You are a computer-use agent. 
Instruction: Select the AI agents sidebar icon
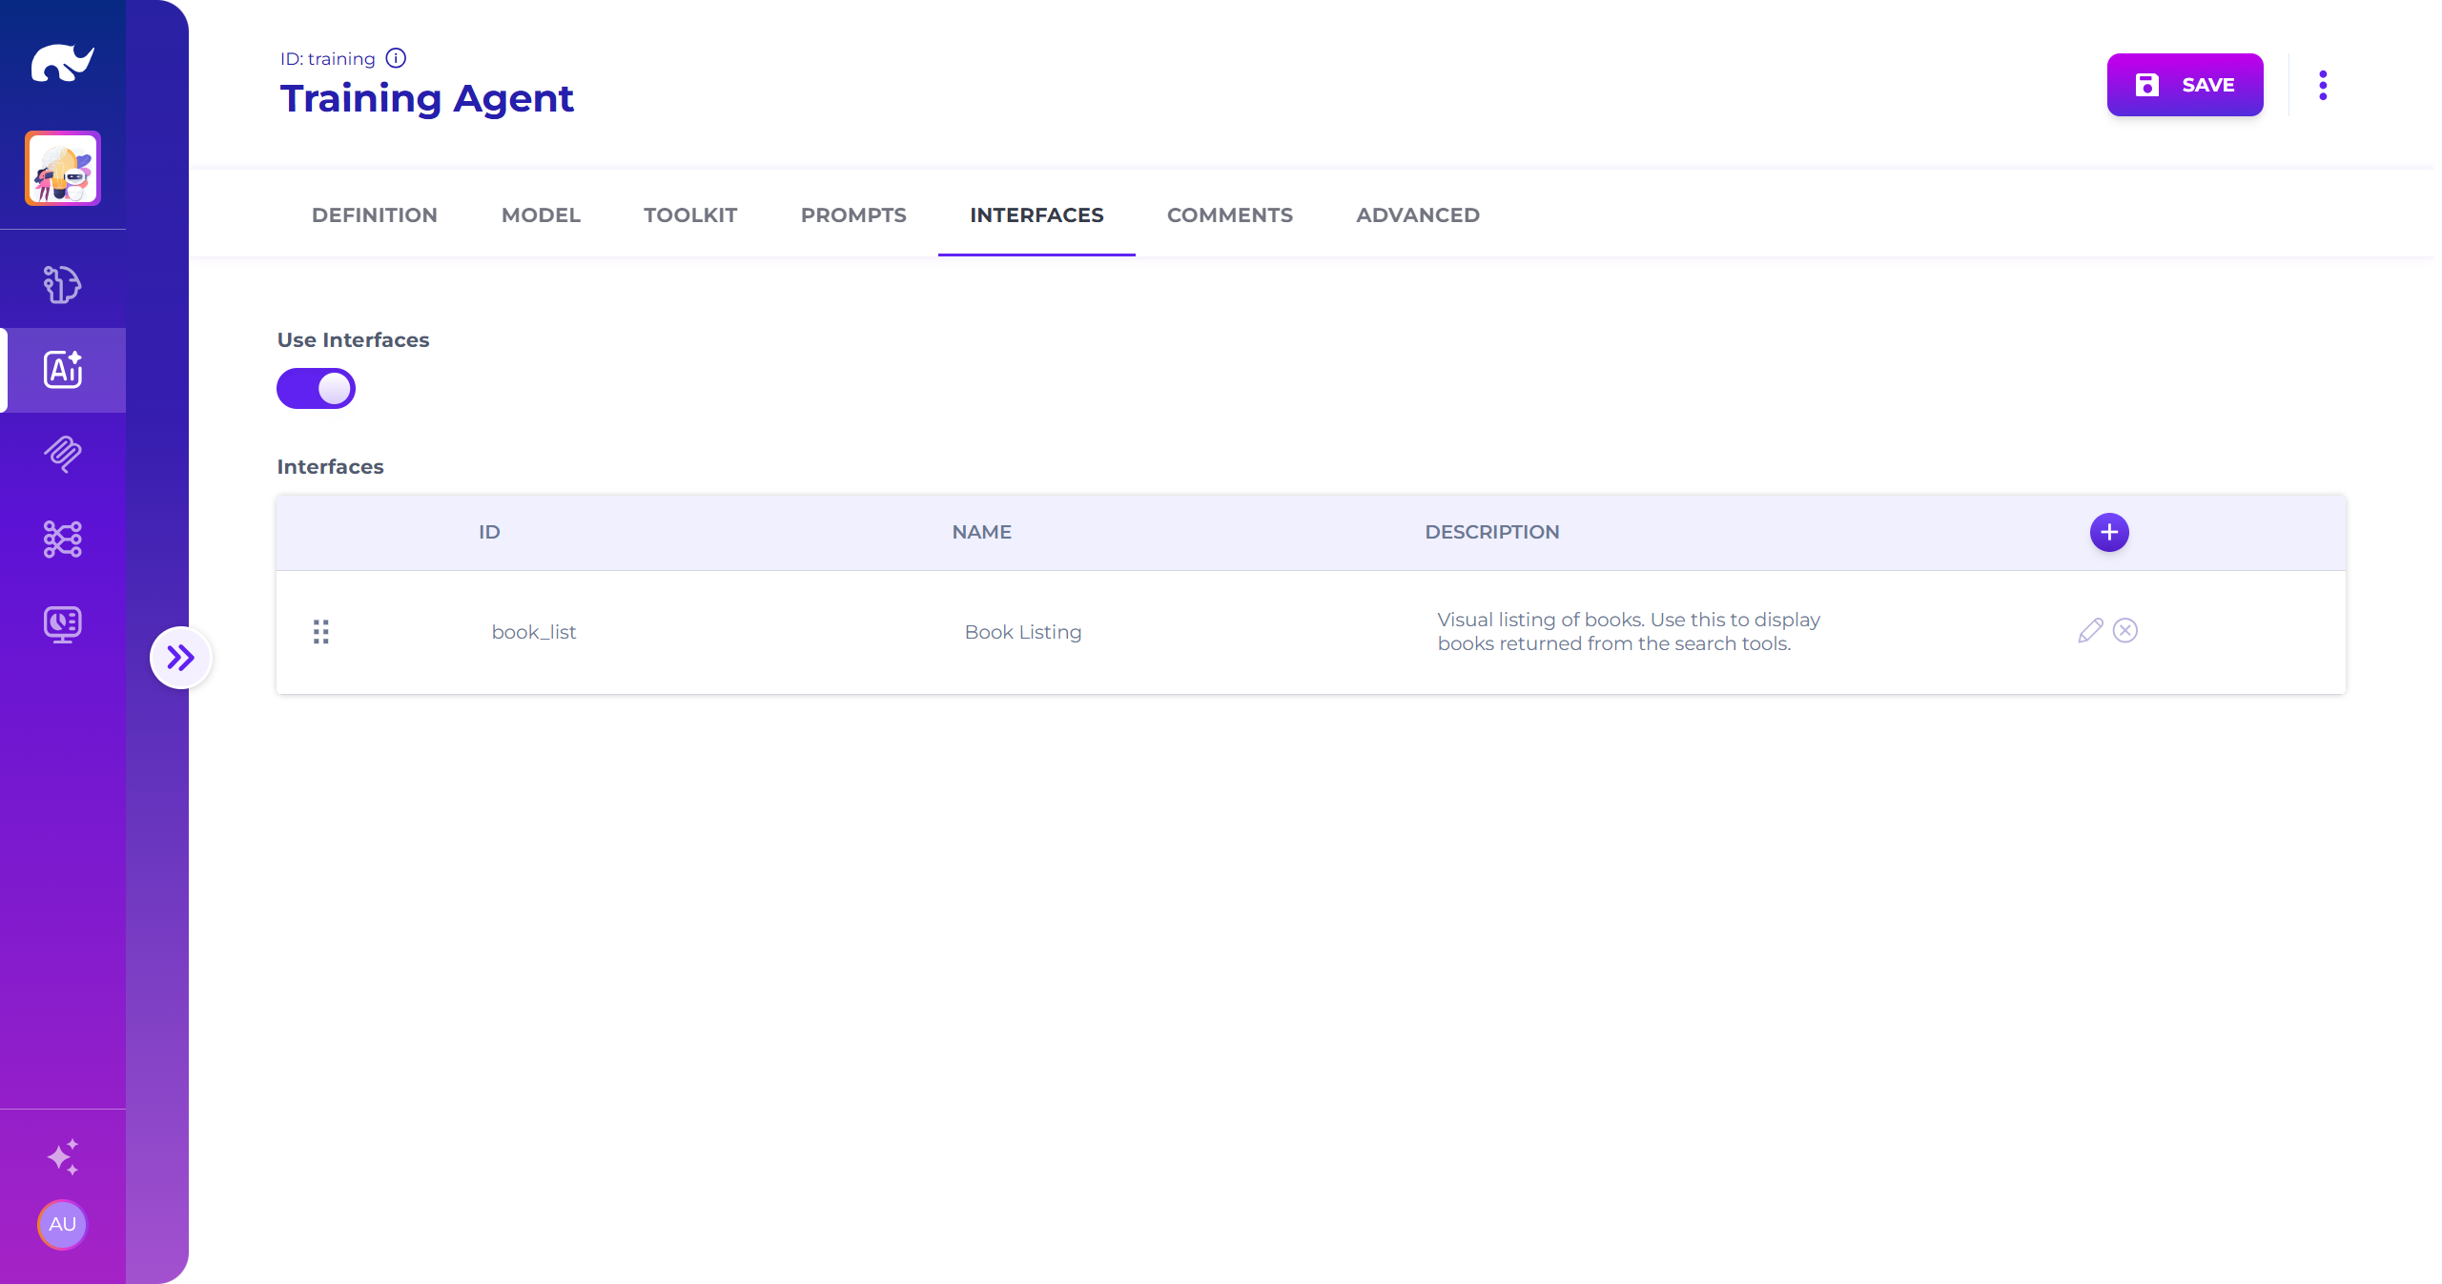[x=63, y=370]
